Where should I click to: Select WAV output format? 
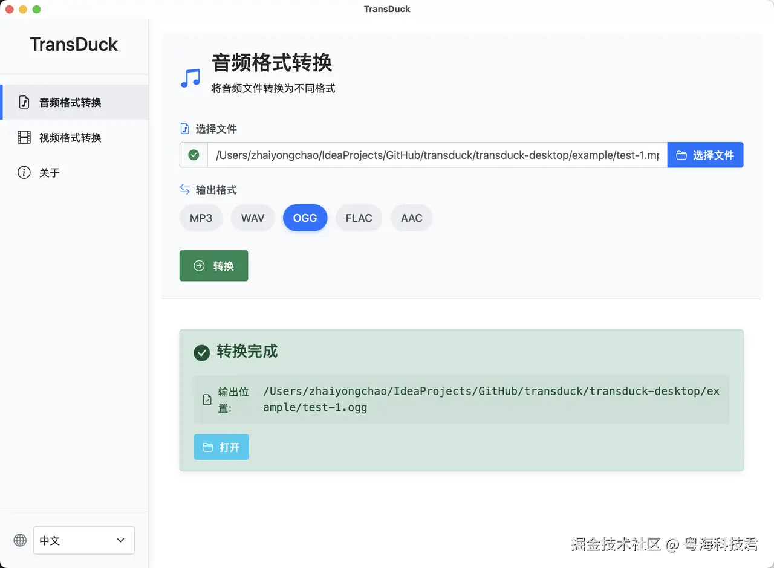253,218
